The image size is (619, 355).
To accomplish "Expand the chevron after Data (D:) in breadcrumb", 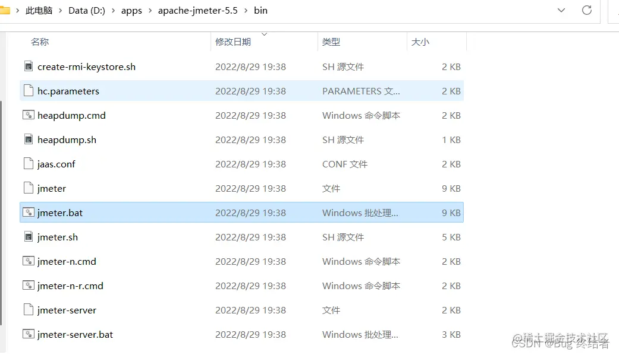I will pyautogui.click(x=114, y=11).
